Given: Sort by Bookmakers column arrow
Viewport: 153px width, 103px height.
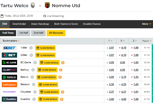Looking at the screenshot, I should [x=19, y=41].
